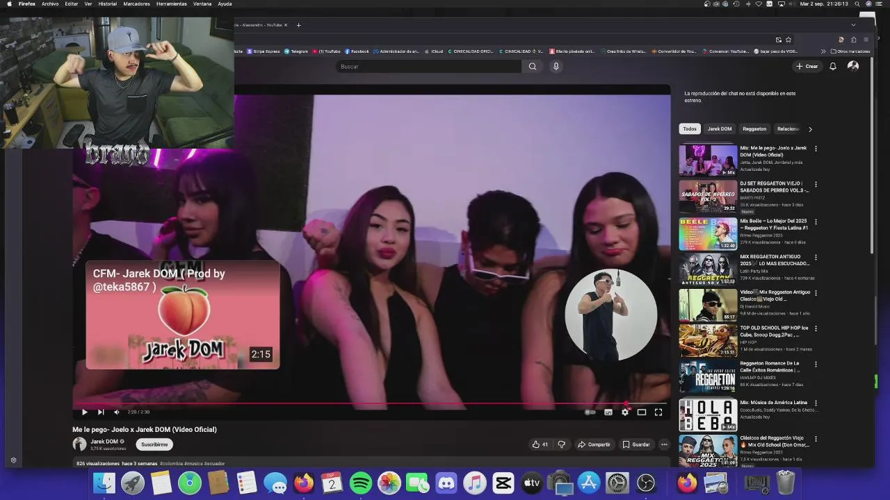The height and width of the screenshot is (500, 890).
Task: Open options for Mix: Música de América Latina
Action: [x=816, y=403]
